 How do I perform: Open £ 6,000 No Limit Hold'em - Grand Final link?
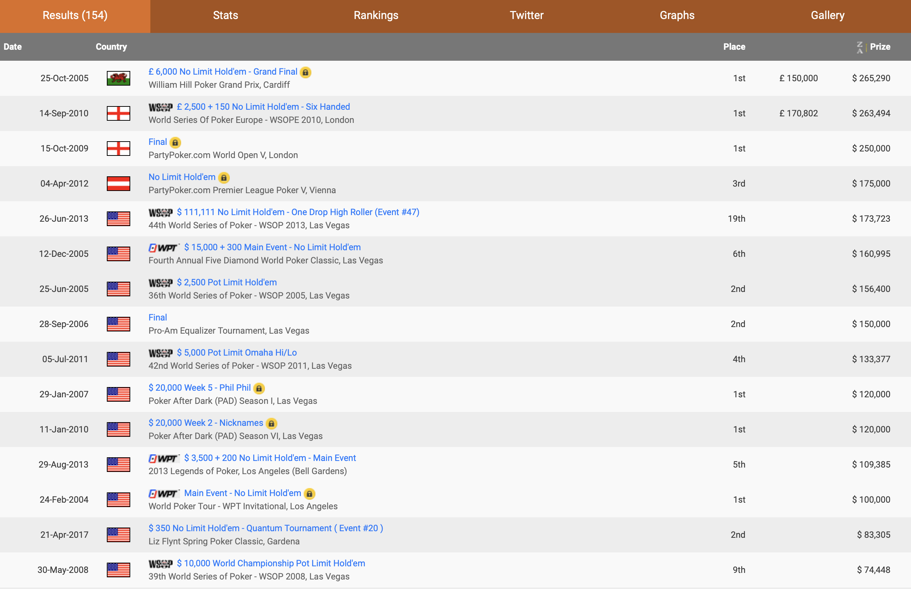click(223, 72)
